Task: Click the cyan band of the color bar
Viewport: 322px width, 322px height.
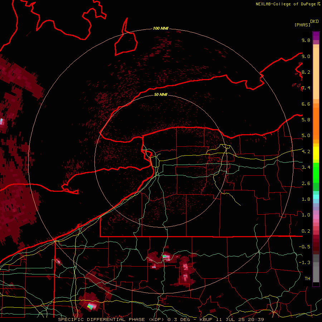Action: coord(316,196)
